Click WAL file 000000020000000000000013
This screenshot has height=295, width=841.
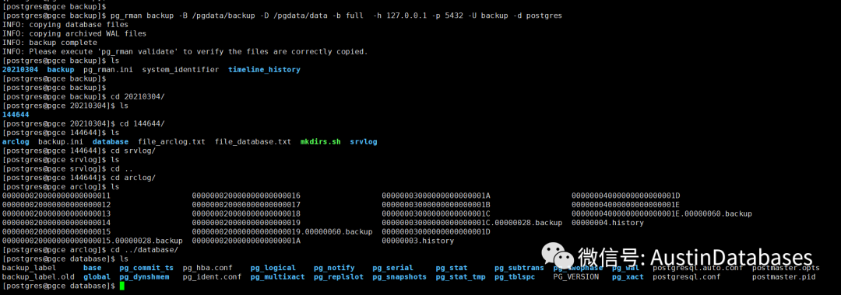(56, 213)
